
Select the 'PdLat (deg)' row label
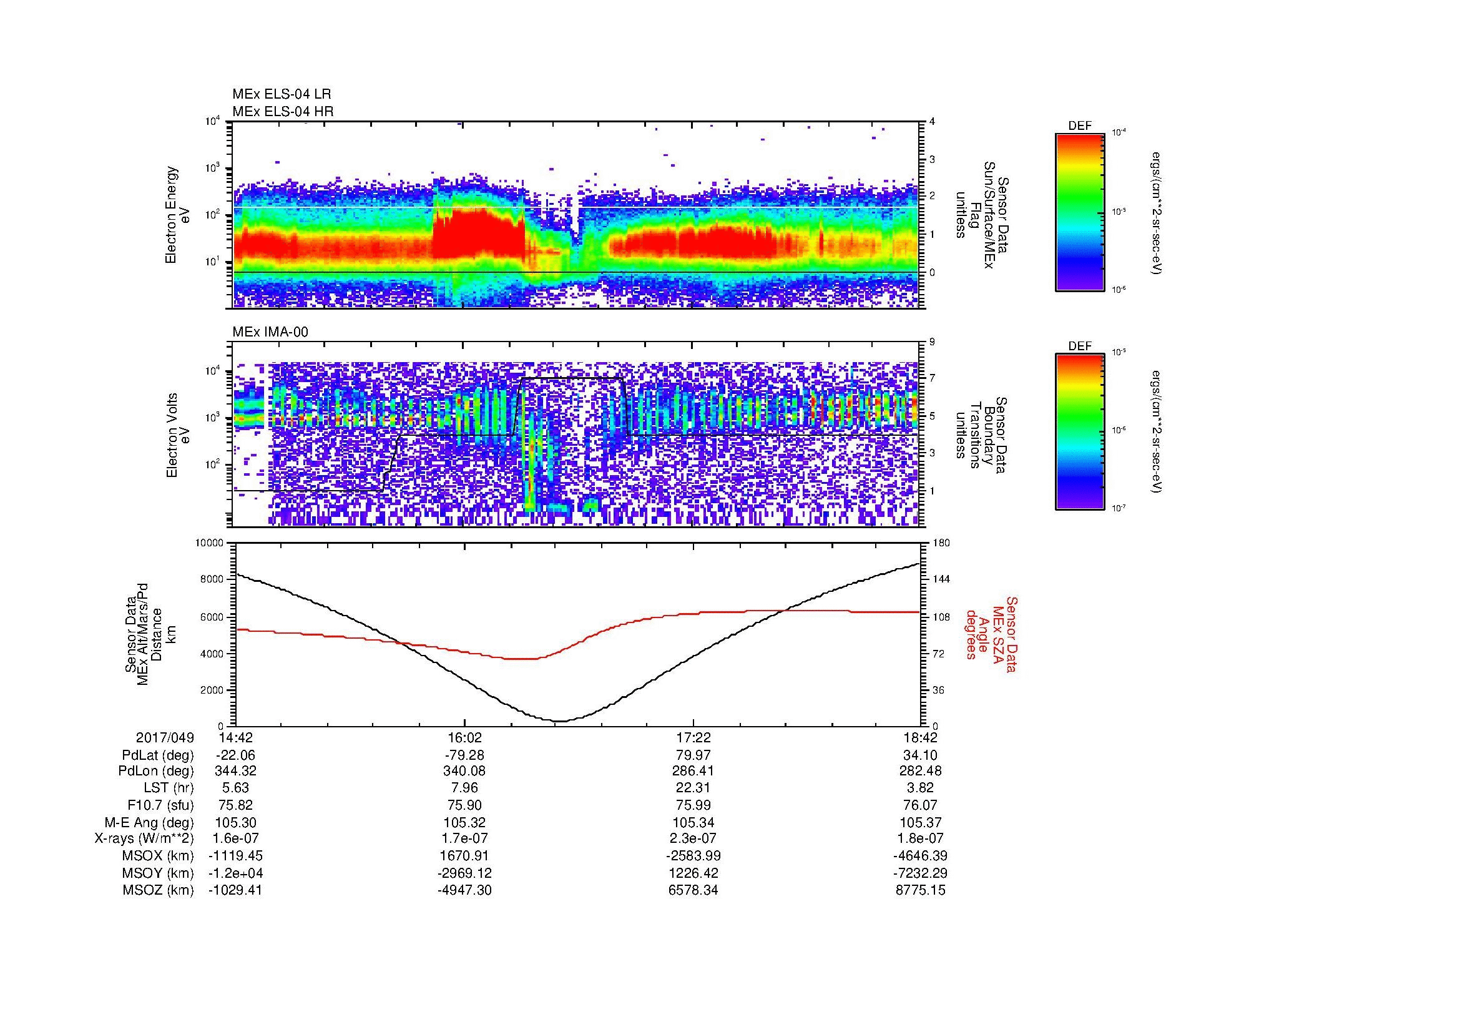(x=158, y=755)
